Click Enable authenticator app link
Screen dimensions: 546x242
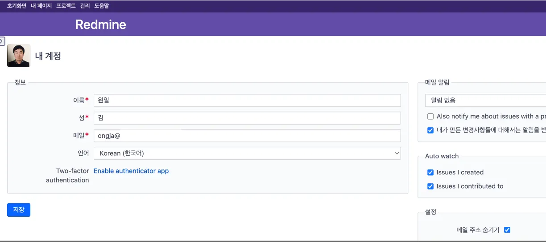(131, 171)
